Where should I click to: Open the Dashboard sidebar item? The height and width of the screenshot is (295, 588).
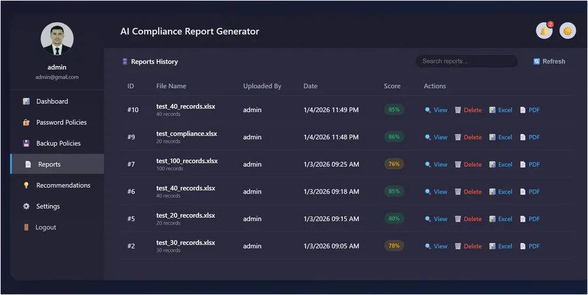click(x=57, y=101)
